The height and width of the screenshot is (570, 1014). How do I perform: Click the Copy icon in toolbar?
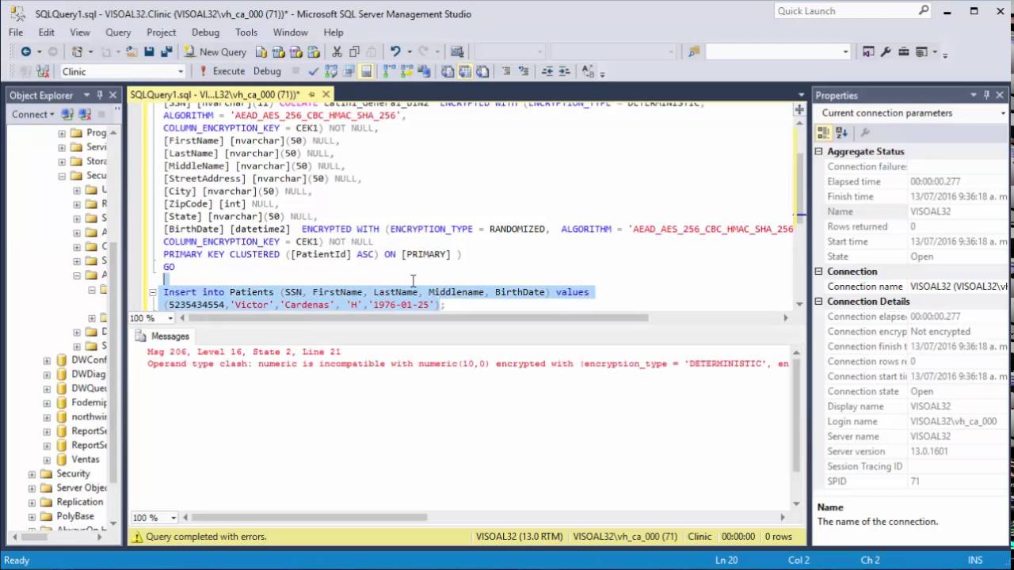tap(354, 51)
